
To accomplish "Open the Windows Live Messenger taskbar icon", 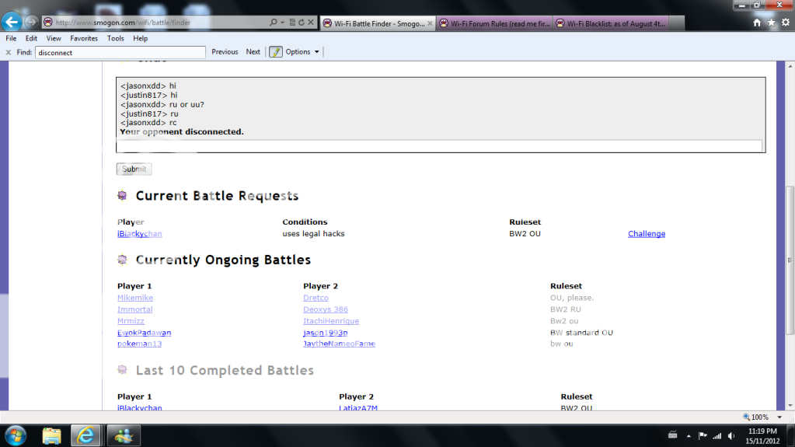I will coord(124,436).
